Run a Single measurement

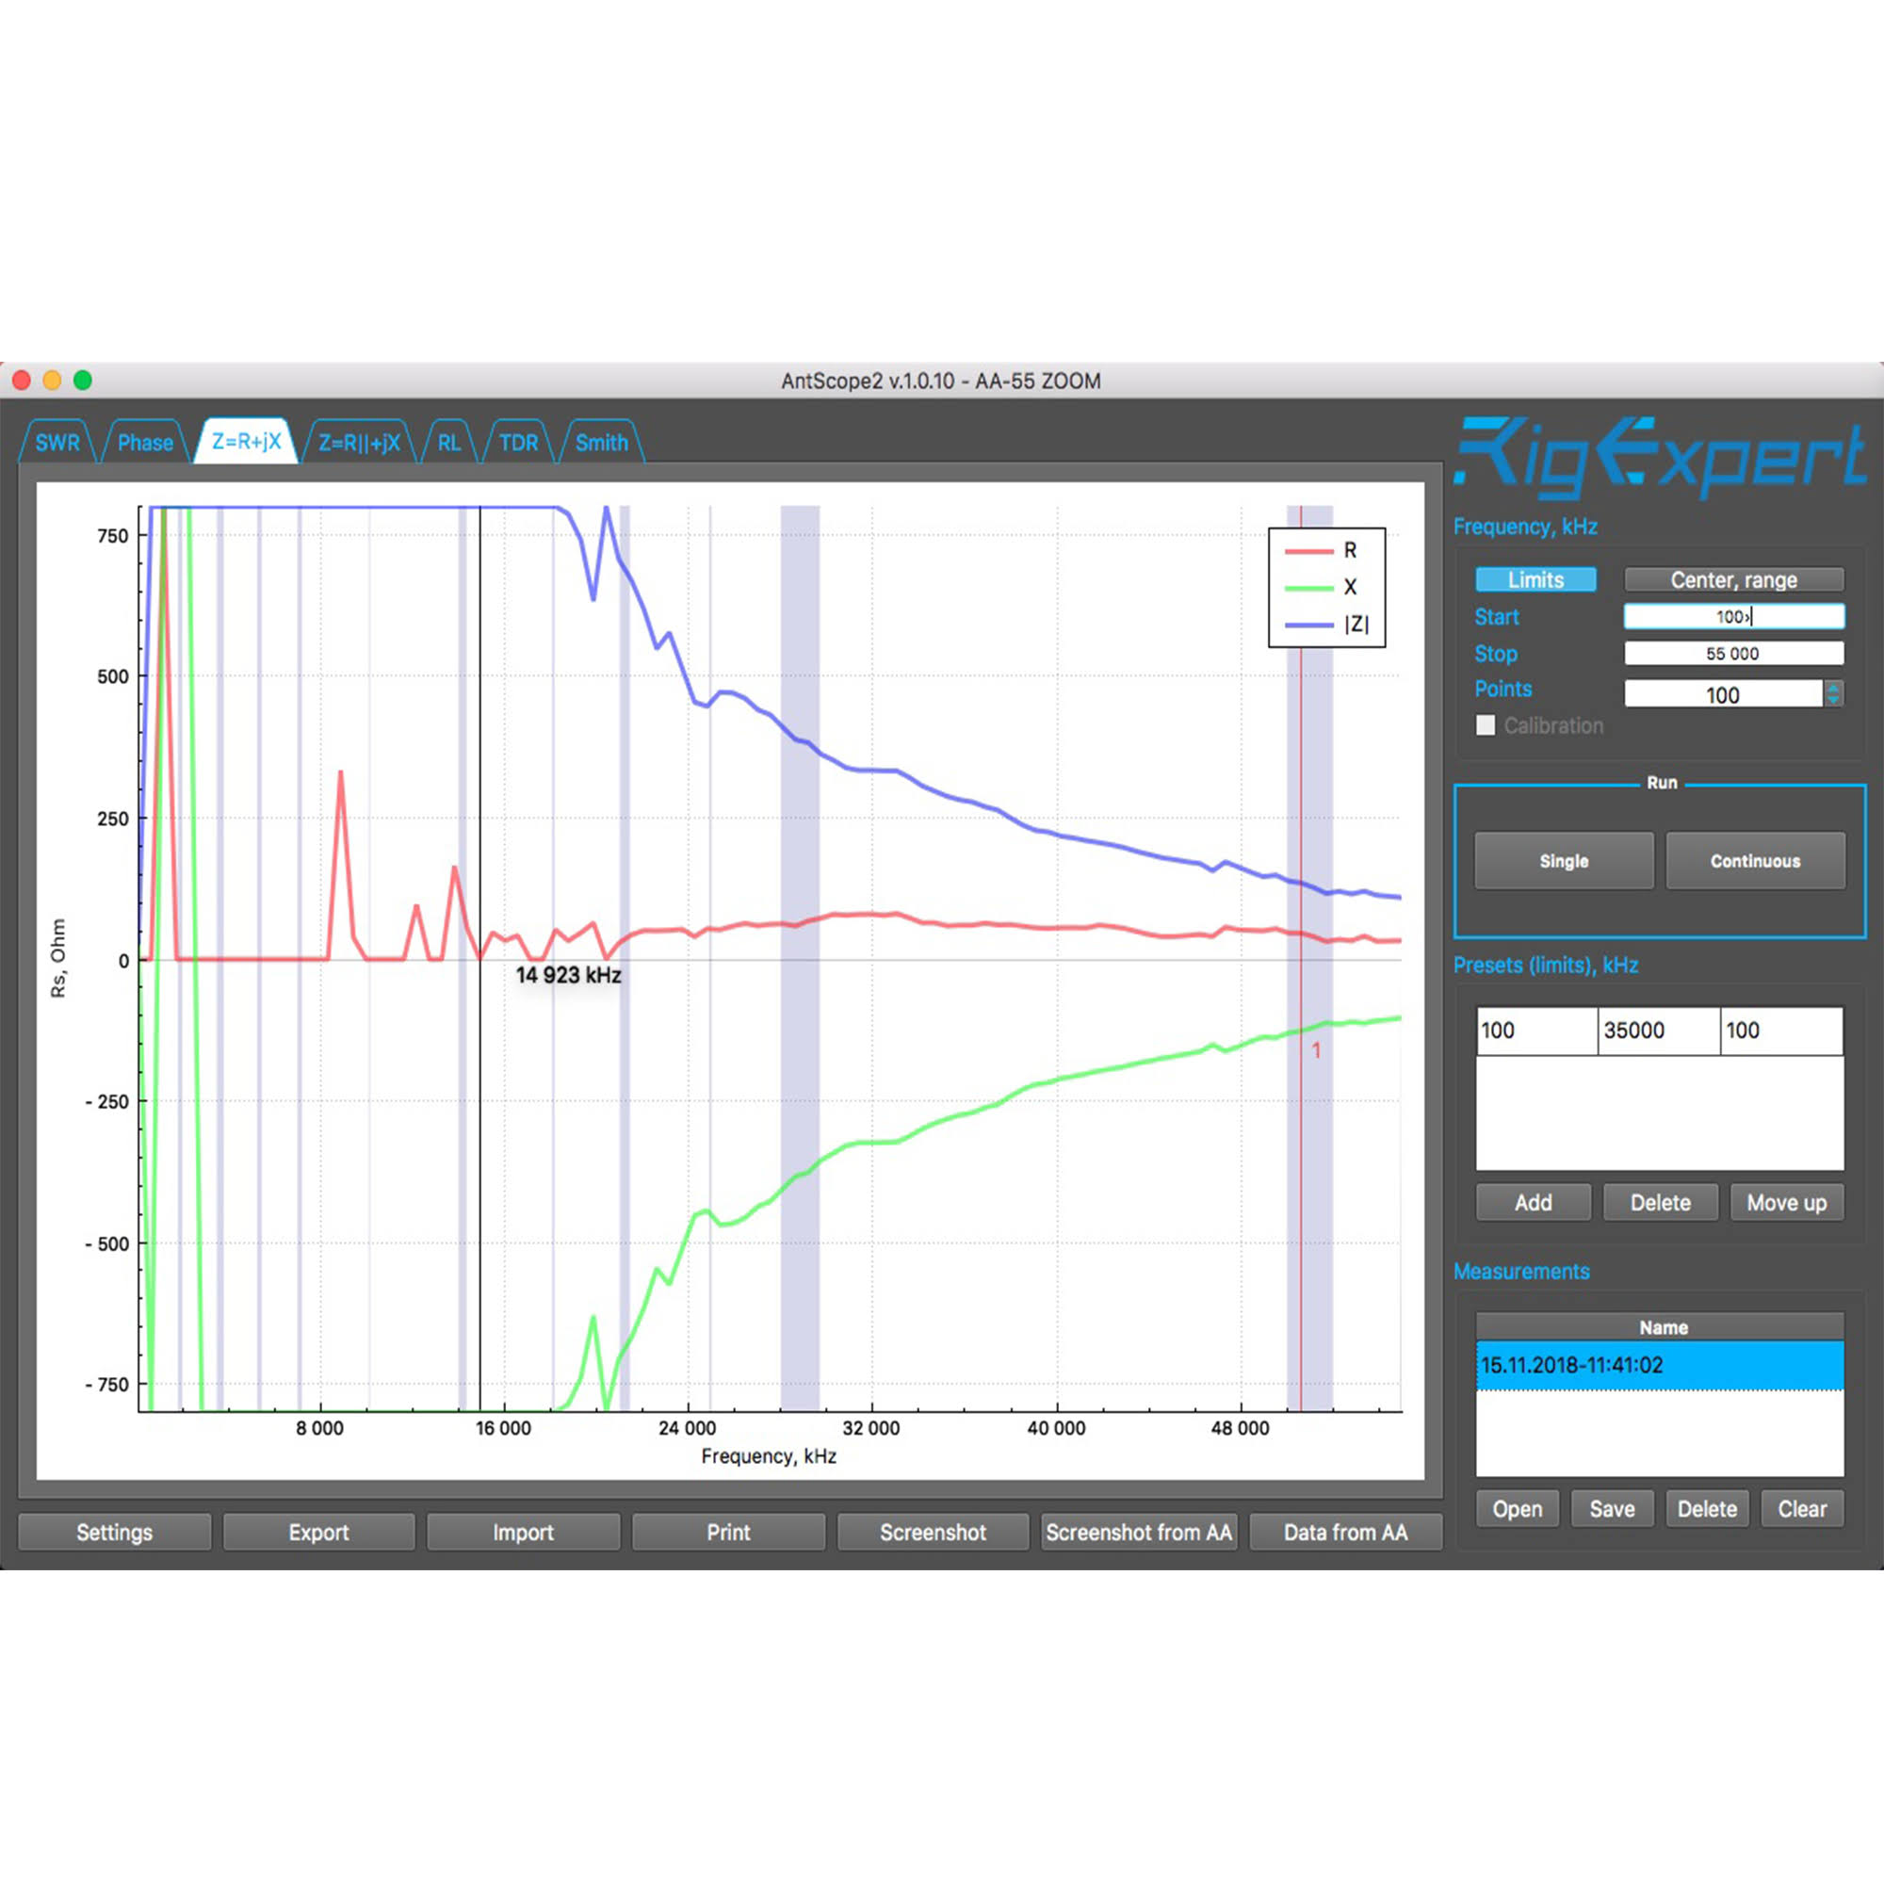click(1563, 860)
